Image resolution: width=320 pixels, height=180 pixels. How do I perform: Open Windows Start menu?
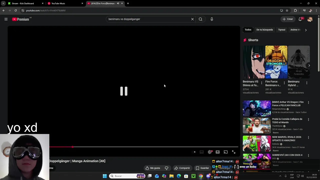click(x=105, y=176)
